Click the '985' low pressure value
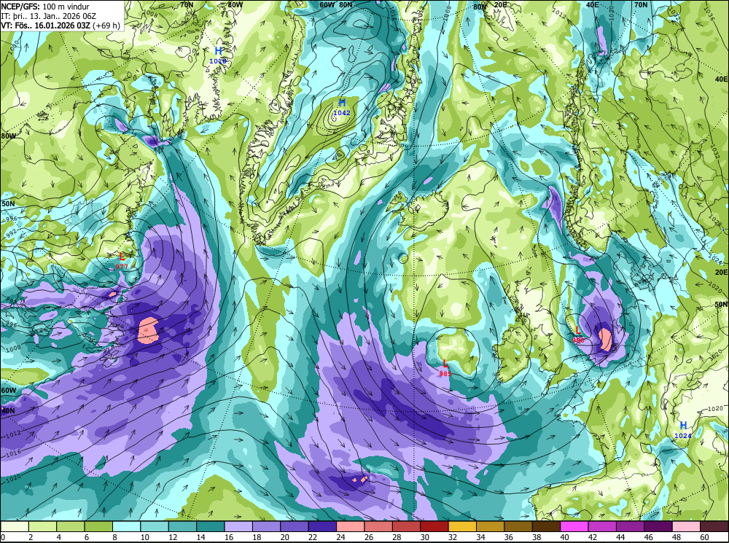This screenshot has height=543, width=729. (x=445, y=373)
